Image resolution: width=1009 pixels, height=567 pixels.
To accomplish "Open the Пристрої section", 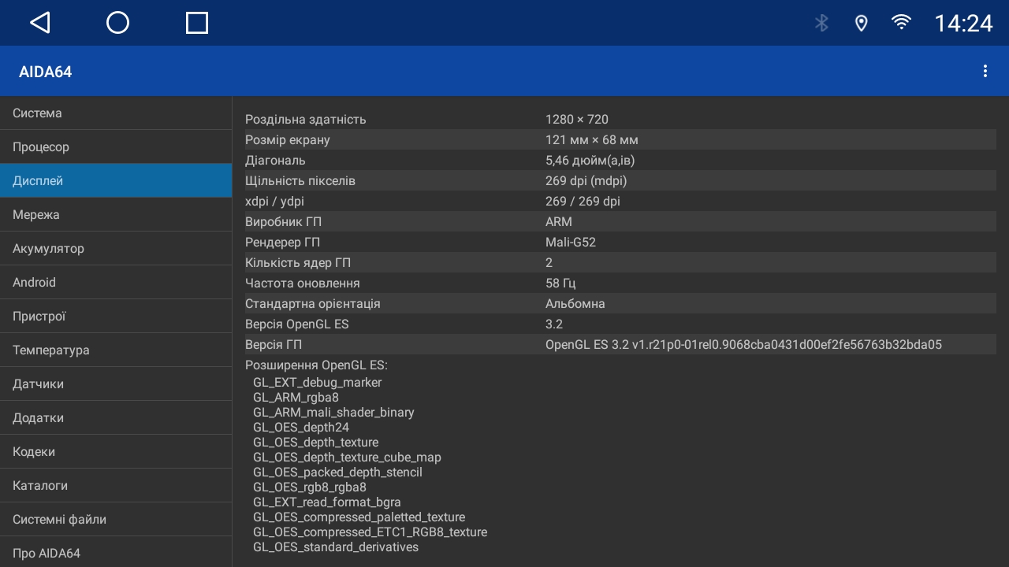I will click(x=116, y=317).
